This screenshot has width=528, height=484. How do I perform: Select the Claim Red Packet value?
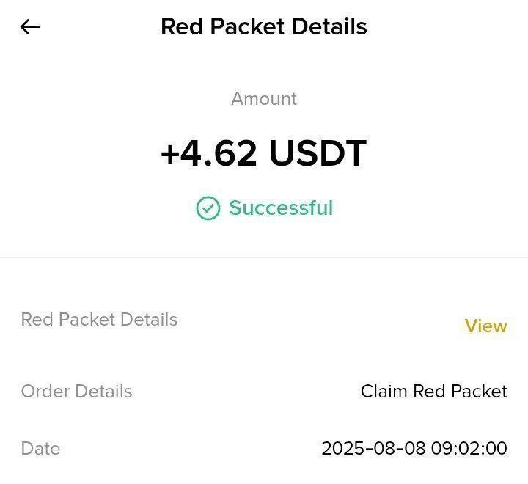433,392
